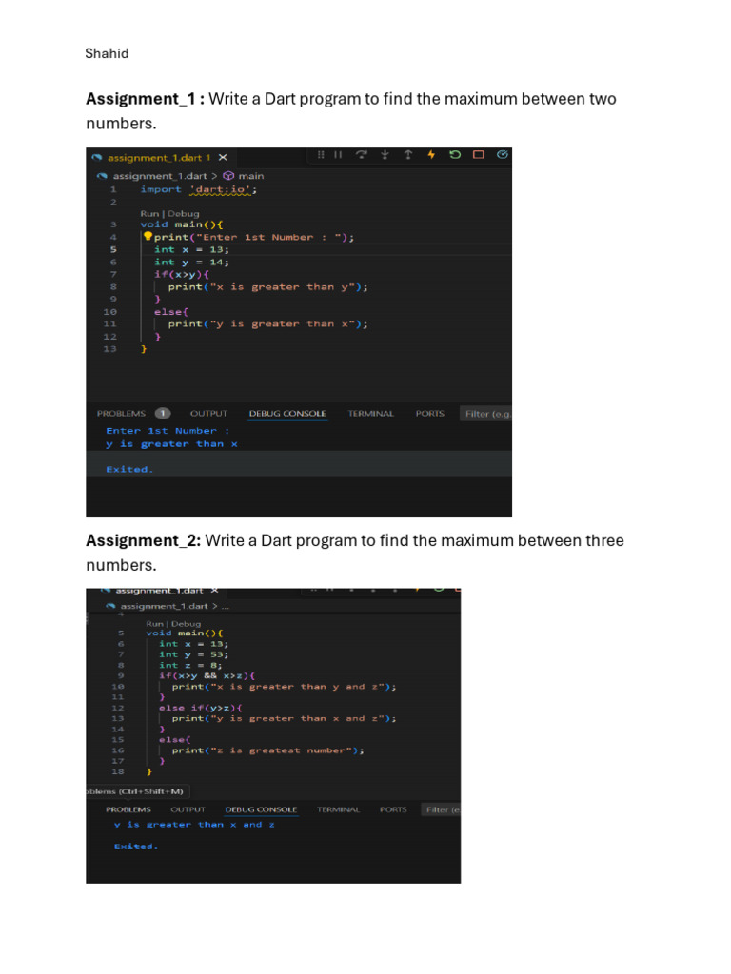Image resolution: width=731 pixels, height=974 pixels.
Task: Open PROBLEMS tab in second screenshot panel
Action: 128,809
